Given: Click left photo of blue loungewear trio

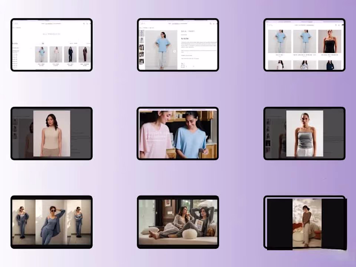Looking at the screenshot, I should pos(24,222).
